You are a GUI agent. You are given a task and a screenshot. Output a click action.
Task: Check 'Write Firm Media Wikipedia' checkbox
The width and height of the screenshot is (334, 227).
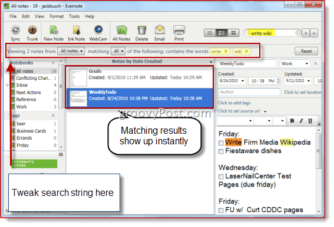[221, 143]
